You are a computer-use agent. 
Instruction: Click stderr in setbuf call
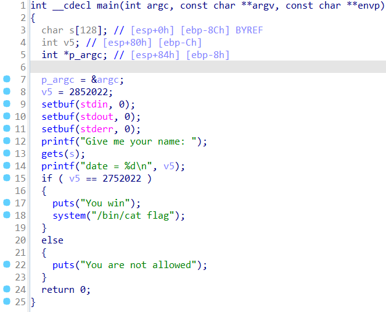(97, 129)
